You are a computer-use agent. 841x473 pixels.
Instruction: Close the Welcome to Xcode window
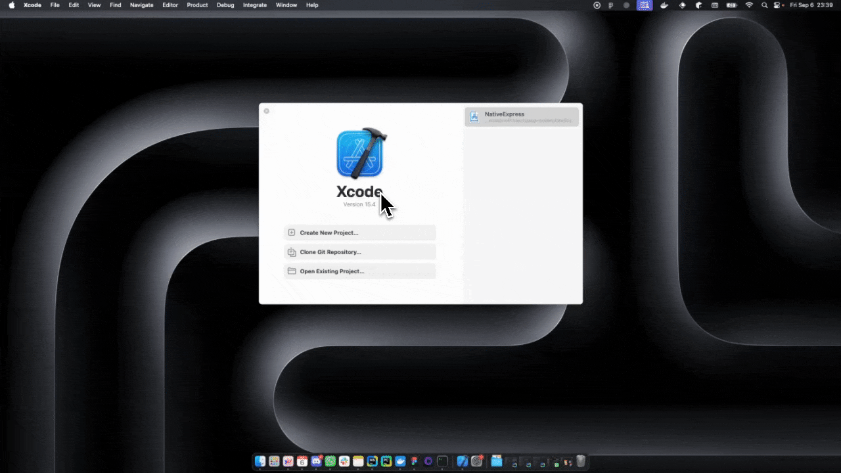tap(266, 111)
